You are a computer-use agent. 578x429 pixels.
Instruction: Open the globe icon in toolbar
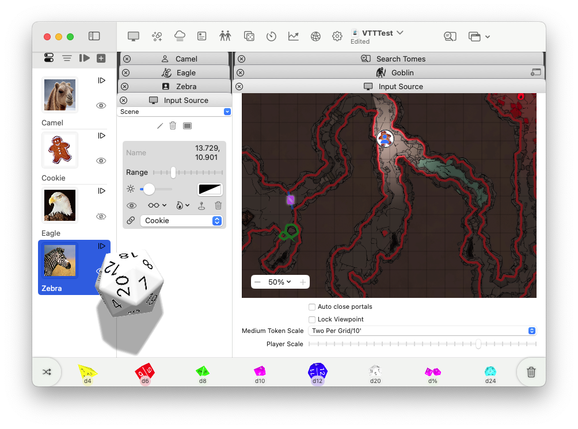(315, 36)
